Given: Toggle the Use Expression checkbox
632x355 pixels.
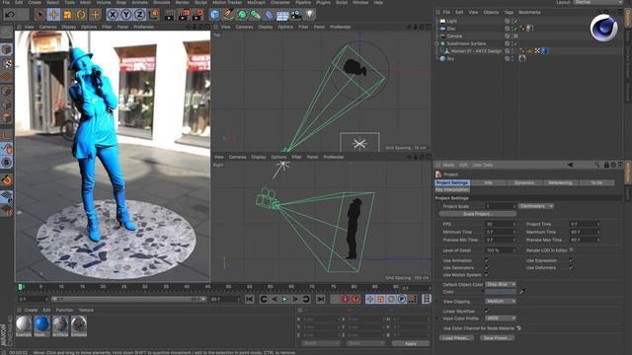Looking at the screenshot, I should tap(571, 260).
